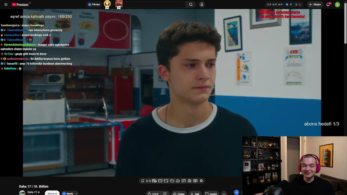Open the notifications bell with 9+ badge
Screen dimensions: 347x195
click(328, 5)
